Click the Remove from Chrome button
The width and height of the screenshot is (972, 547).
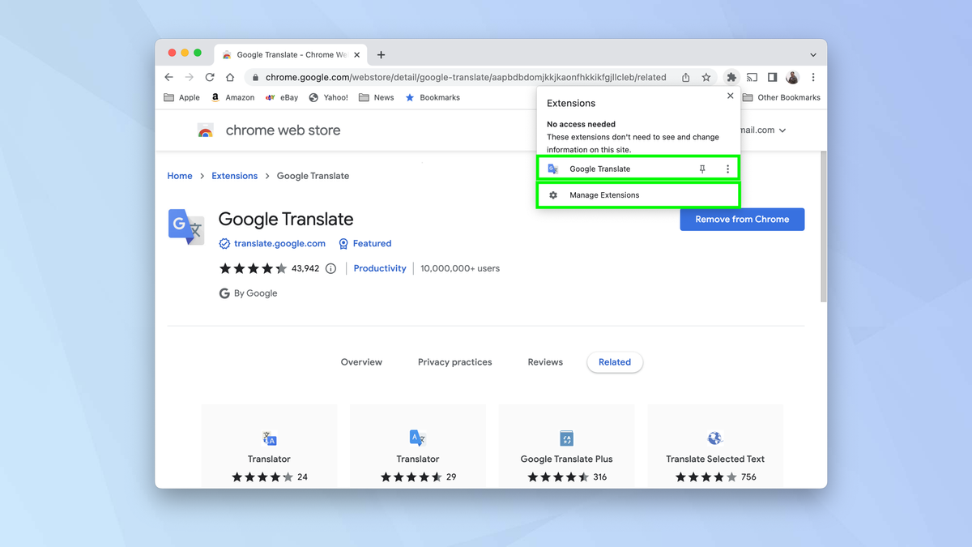coord(742,219)
